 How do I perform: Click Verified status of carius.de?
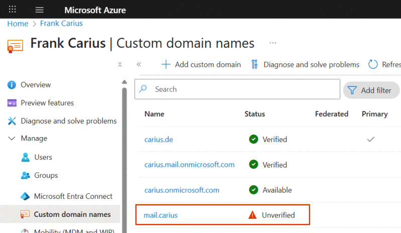(275, 140)
